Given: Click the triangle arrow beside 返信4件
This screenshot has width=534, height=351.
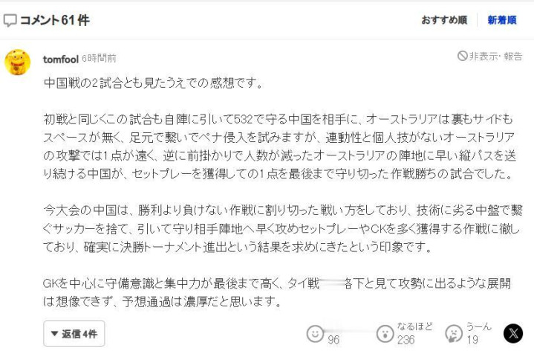Looking at the screenshot, I should (54, 334).
